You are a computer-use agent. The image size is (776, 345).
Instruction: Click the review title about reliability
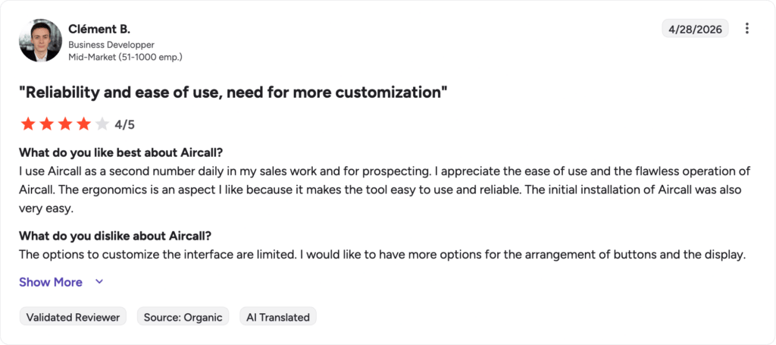(233, 93)
